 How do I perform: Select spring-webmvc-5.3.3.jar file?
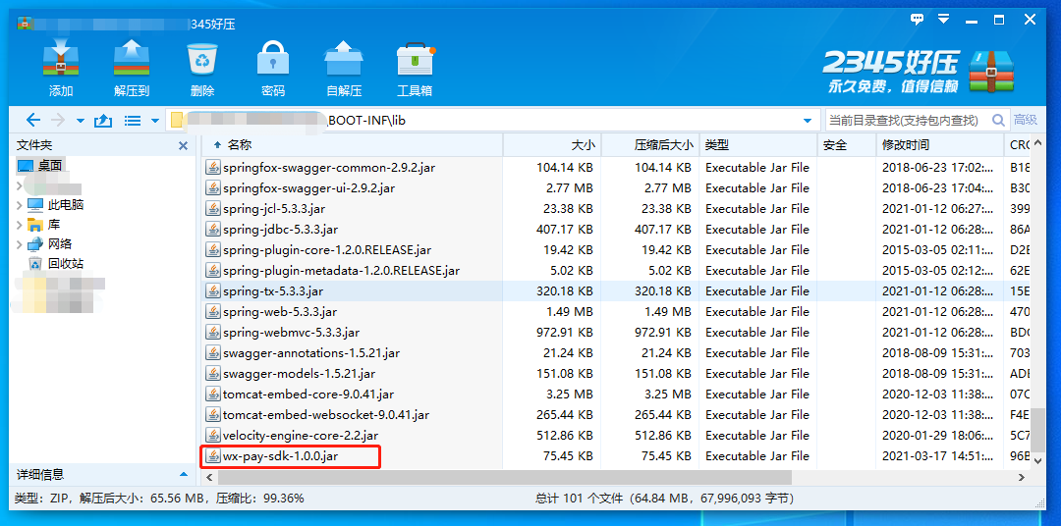click(291, 332)
